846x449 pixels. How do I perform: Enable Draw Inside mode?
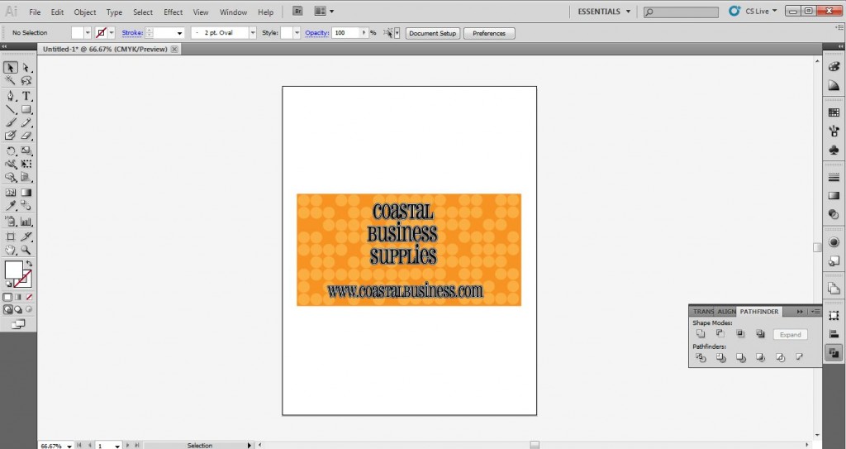tap(29, 309)
